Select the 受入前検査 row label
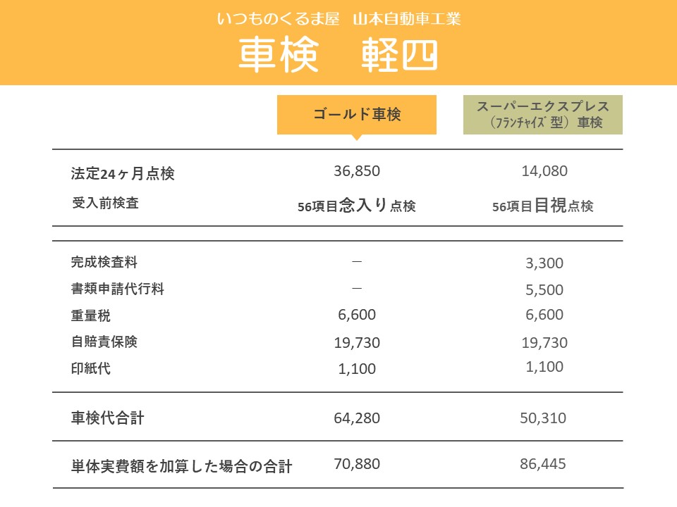This screenshot has width=677, height=507. pyautogui.click(x=105, y=203)
